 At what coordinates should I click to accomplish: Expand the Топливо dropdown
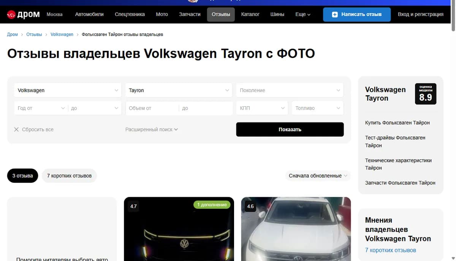pyautogui.click(x=318, y=108)
